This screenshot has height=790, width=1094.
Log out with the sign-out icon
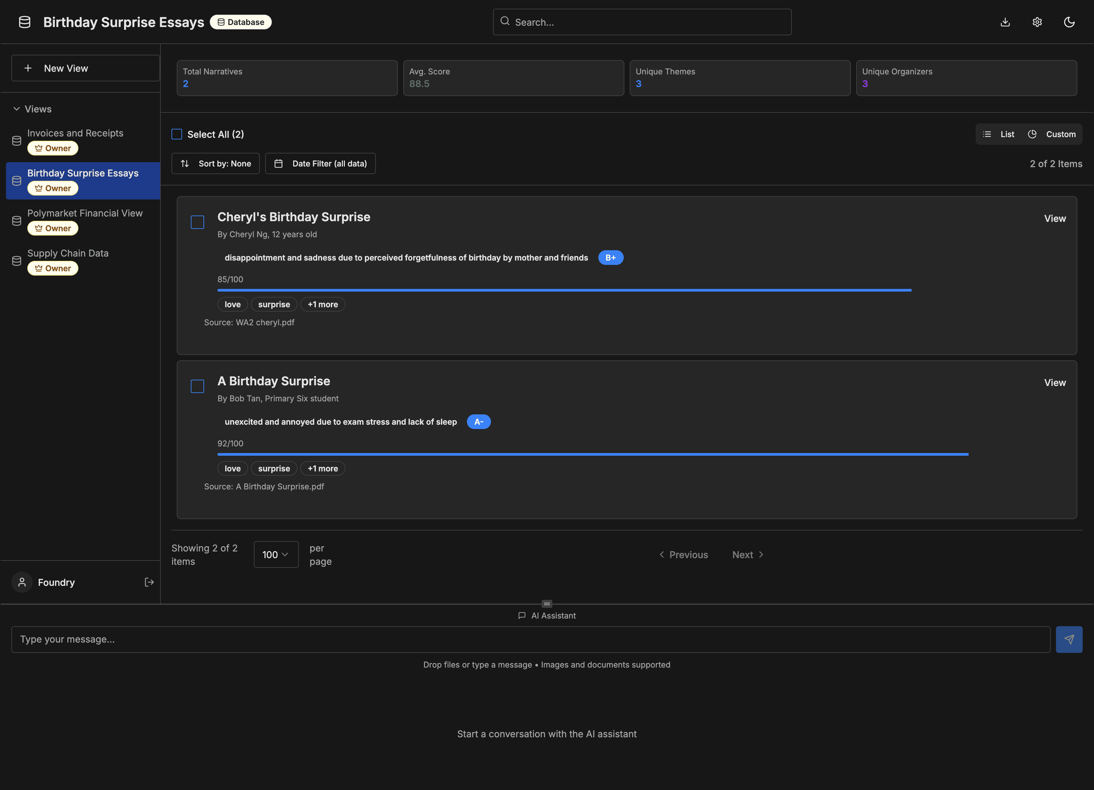pyautogui.click(x=149, y=582)
